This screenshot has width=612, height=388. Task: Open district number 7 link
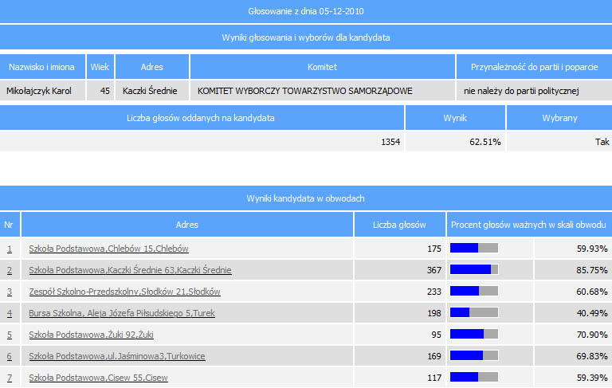coord(10,378)
